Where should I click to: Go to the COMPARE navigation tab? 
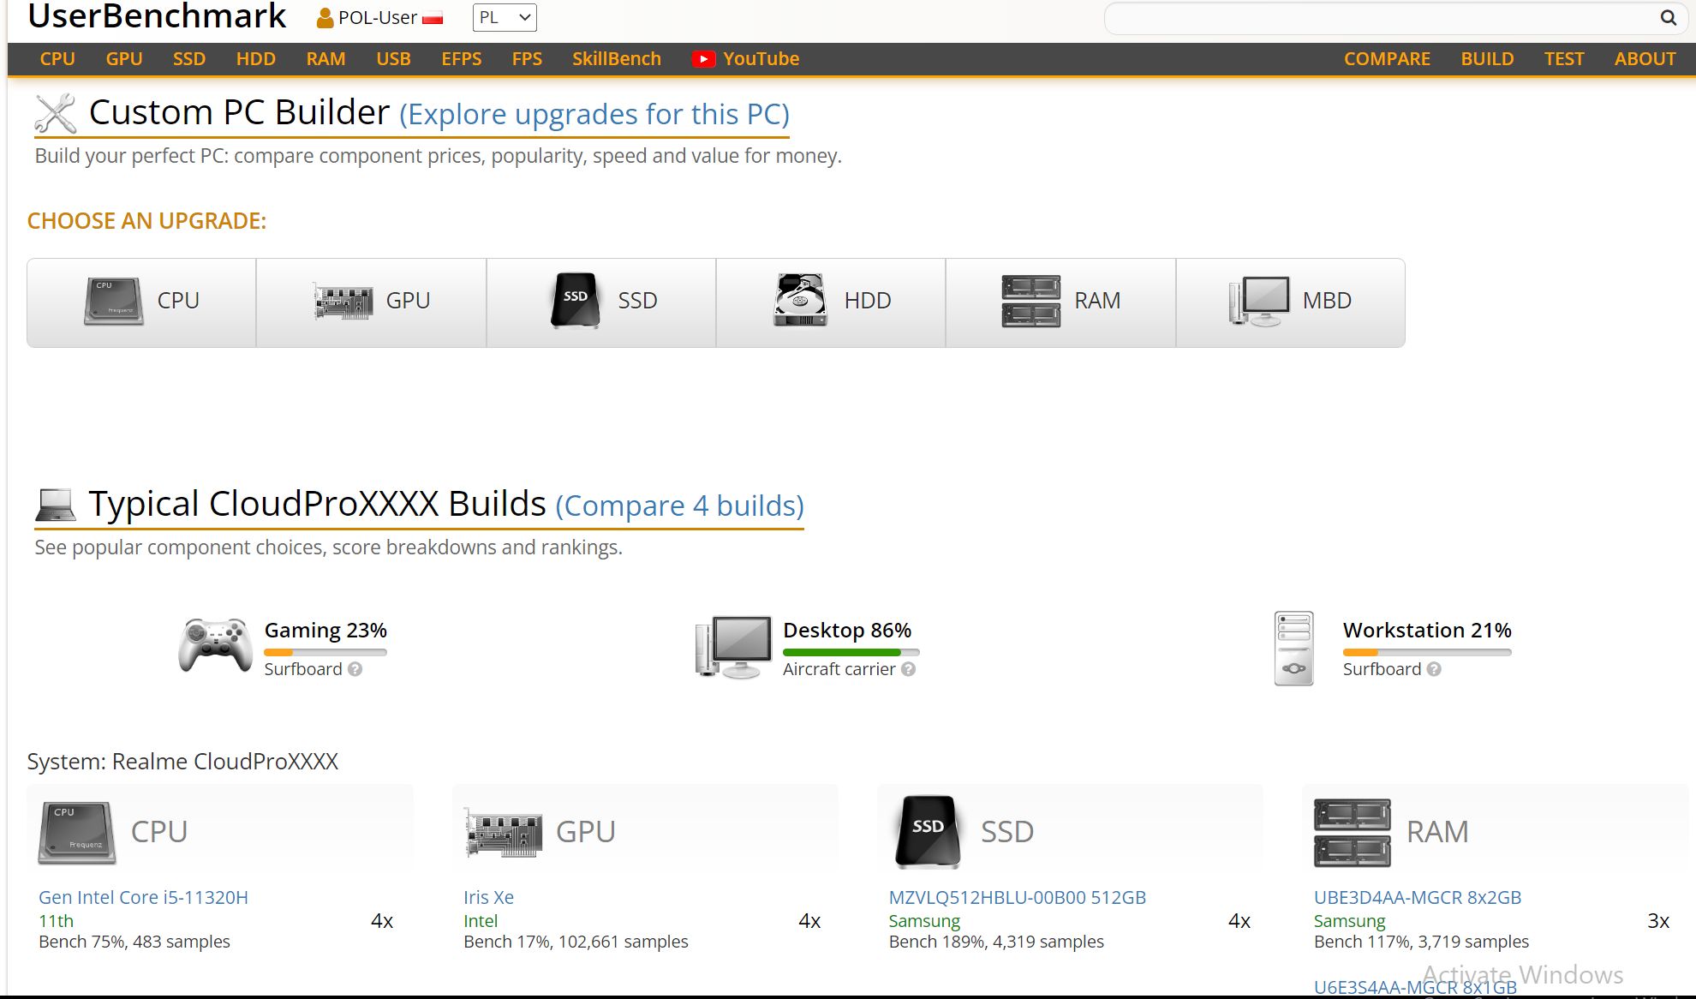[x=1387, y=59]
